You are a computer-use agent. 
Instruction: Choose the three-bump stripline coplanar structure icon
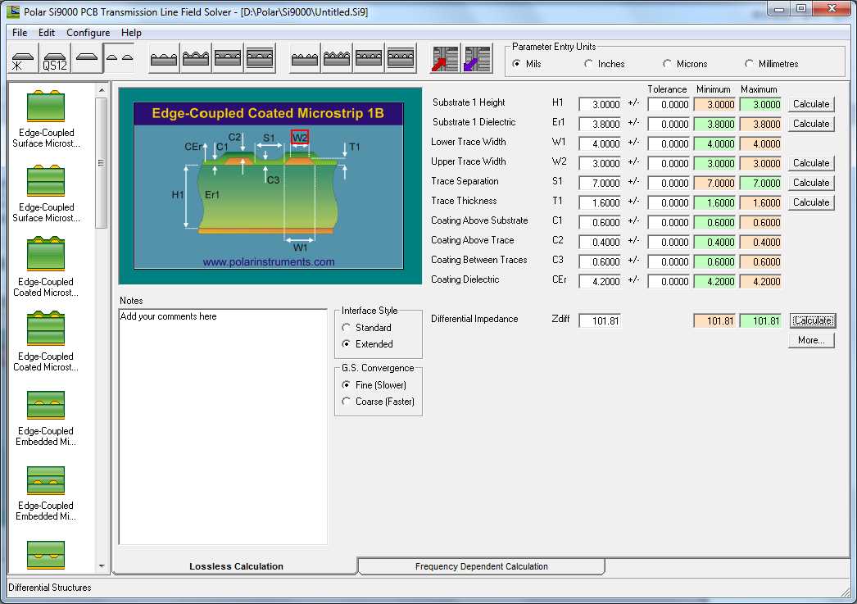[260, 58]
